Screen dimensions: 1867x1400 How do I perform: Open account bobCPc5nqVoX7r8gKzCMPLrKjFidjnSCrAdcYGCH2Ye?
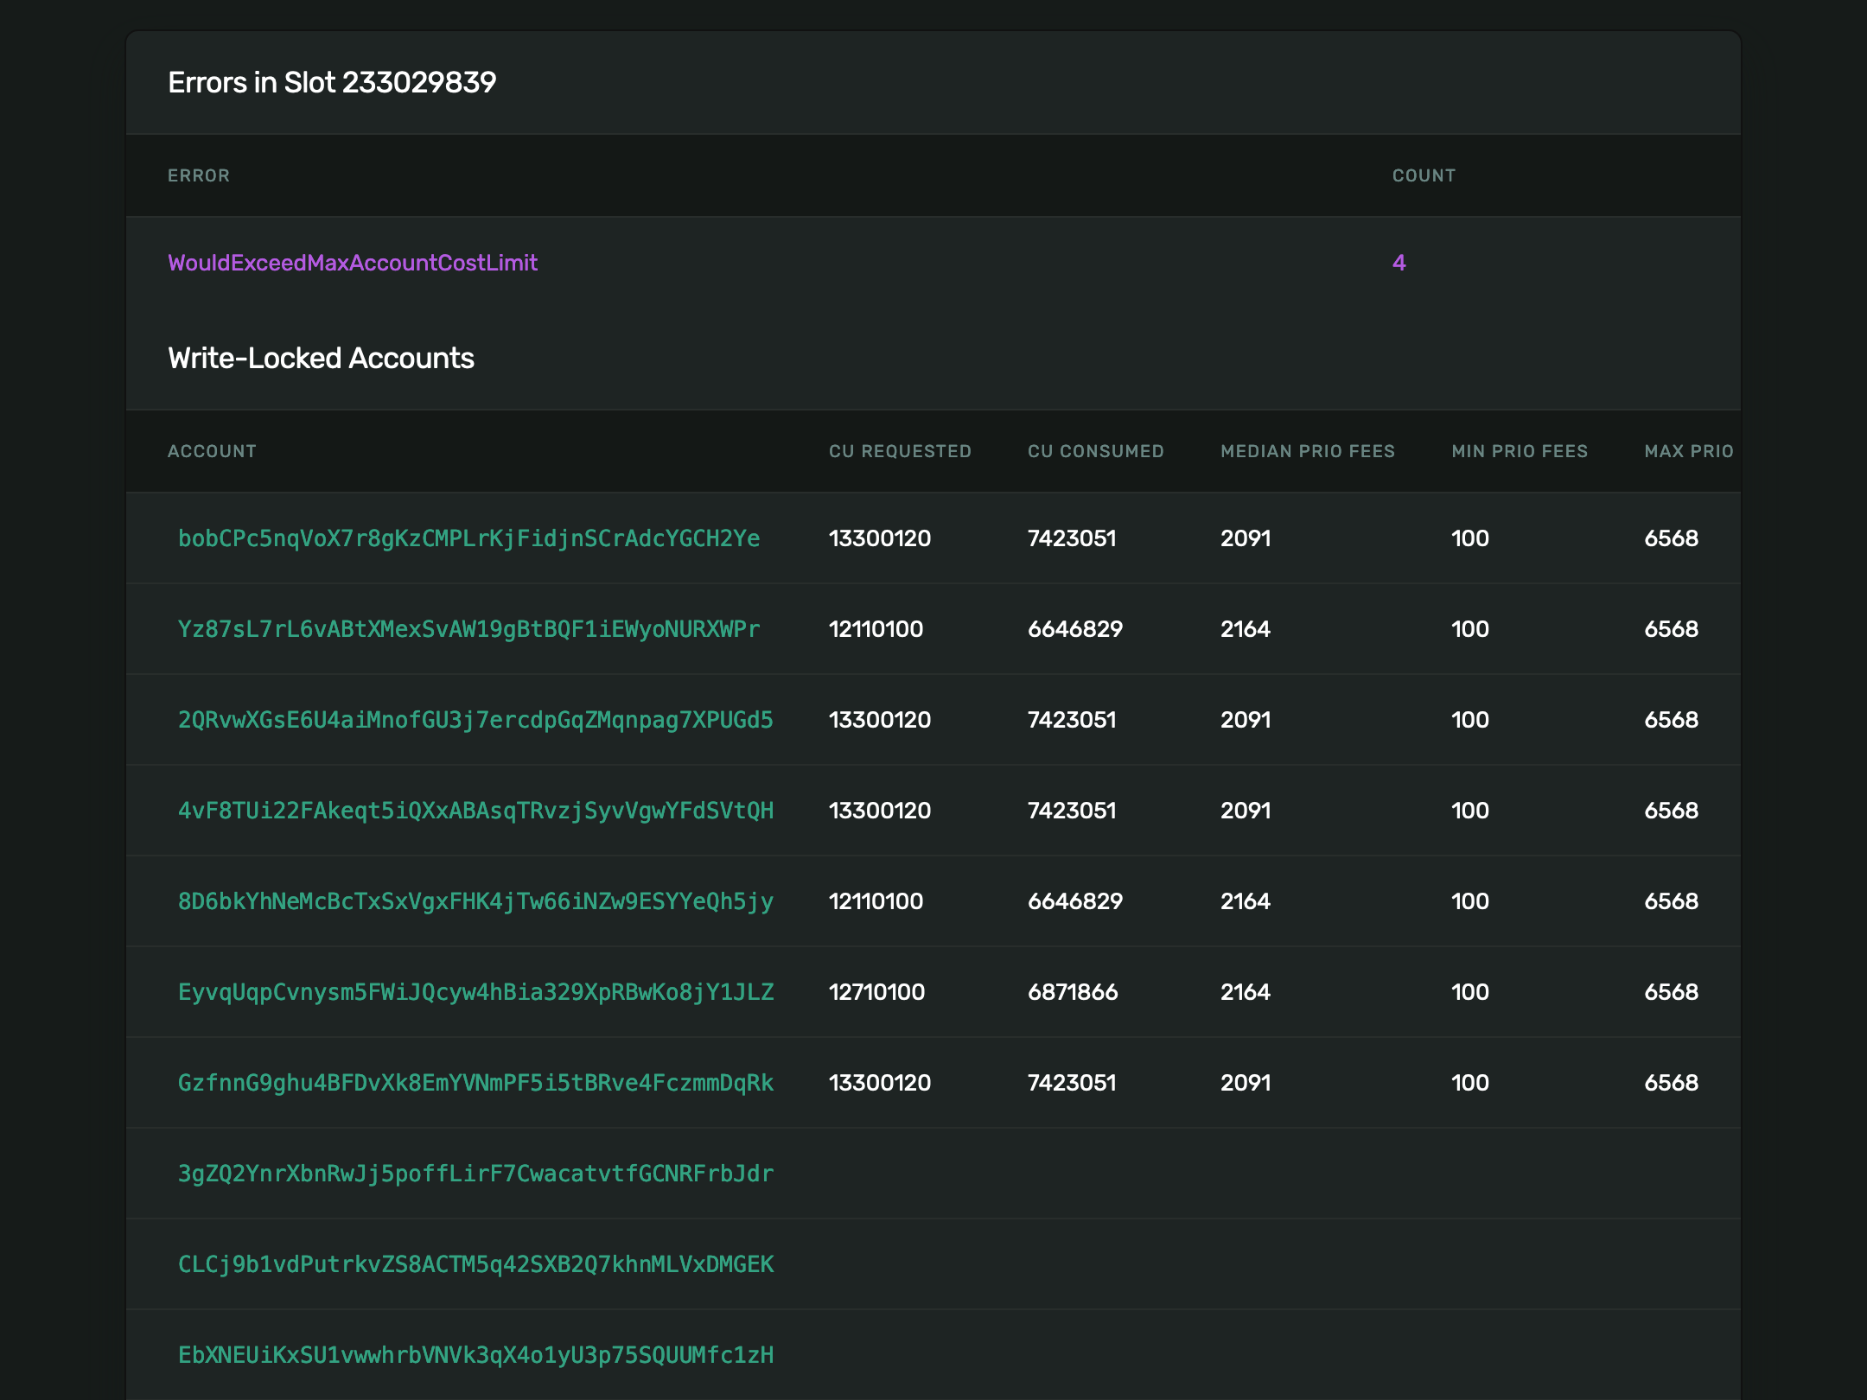point(468,537)
